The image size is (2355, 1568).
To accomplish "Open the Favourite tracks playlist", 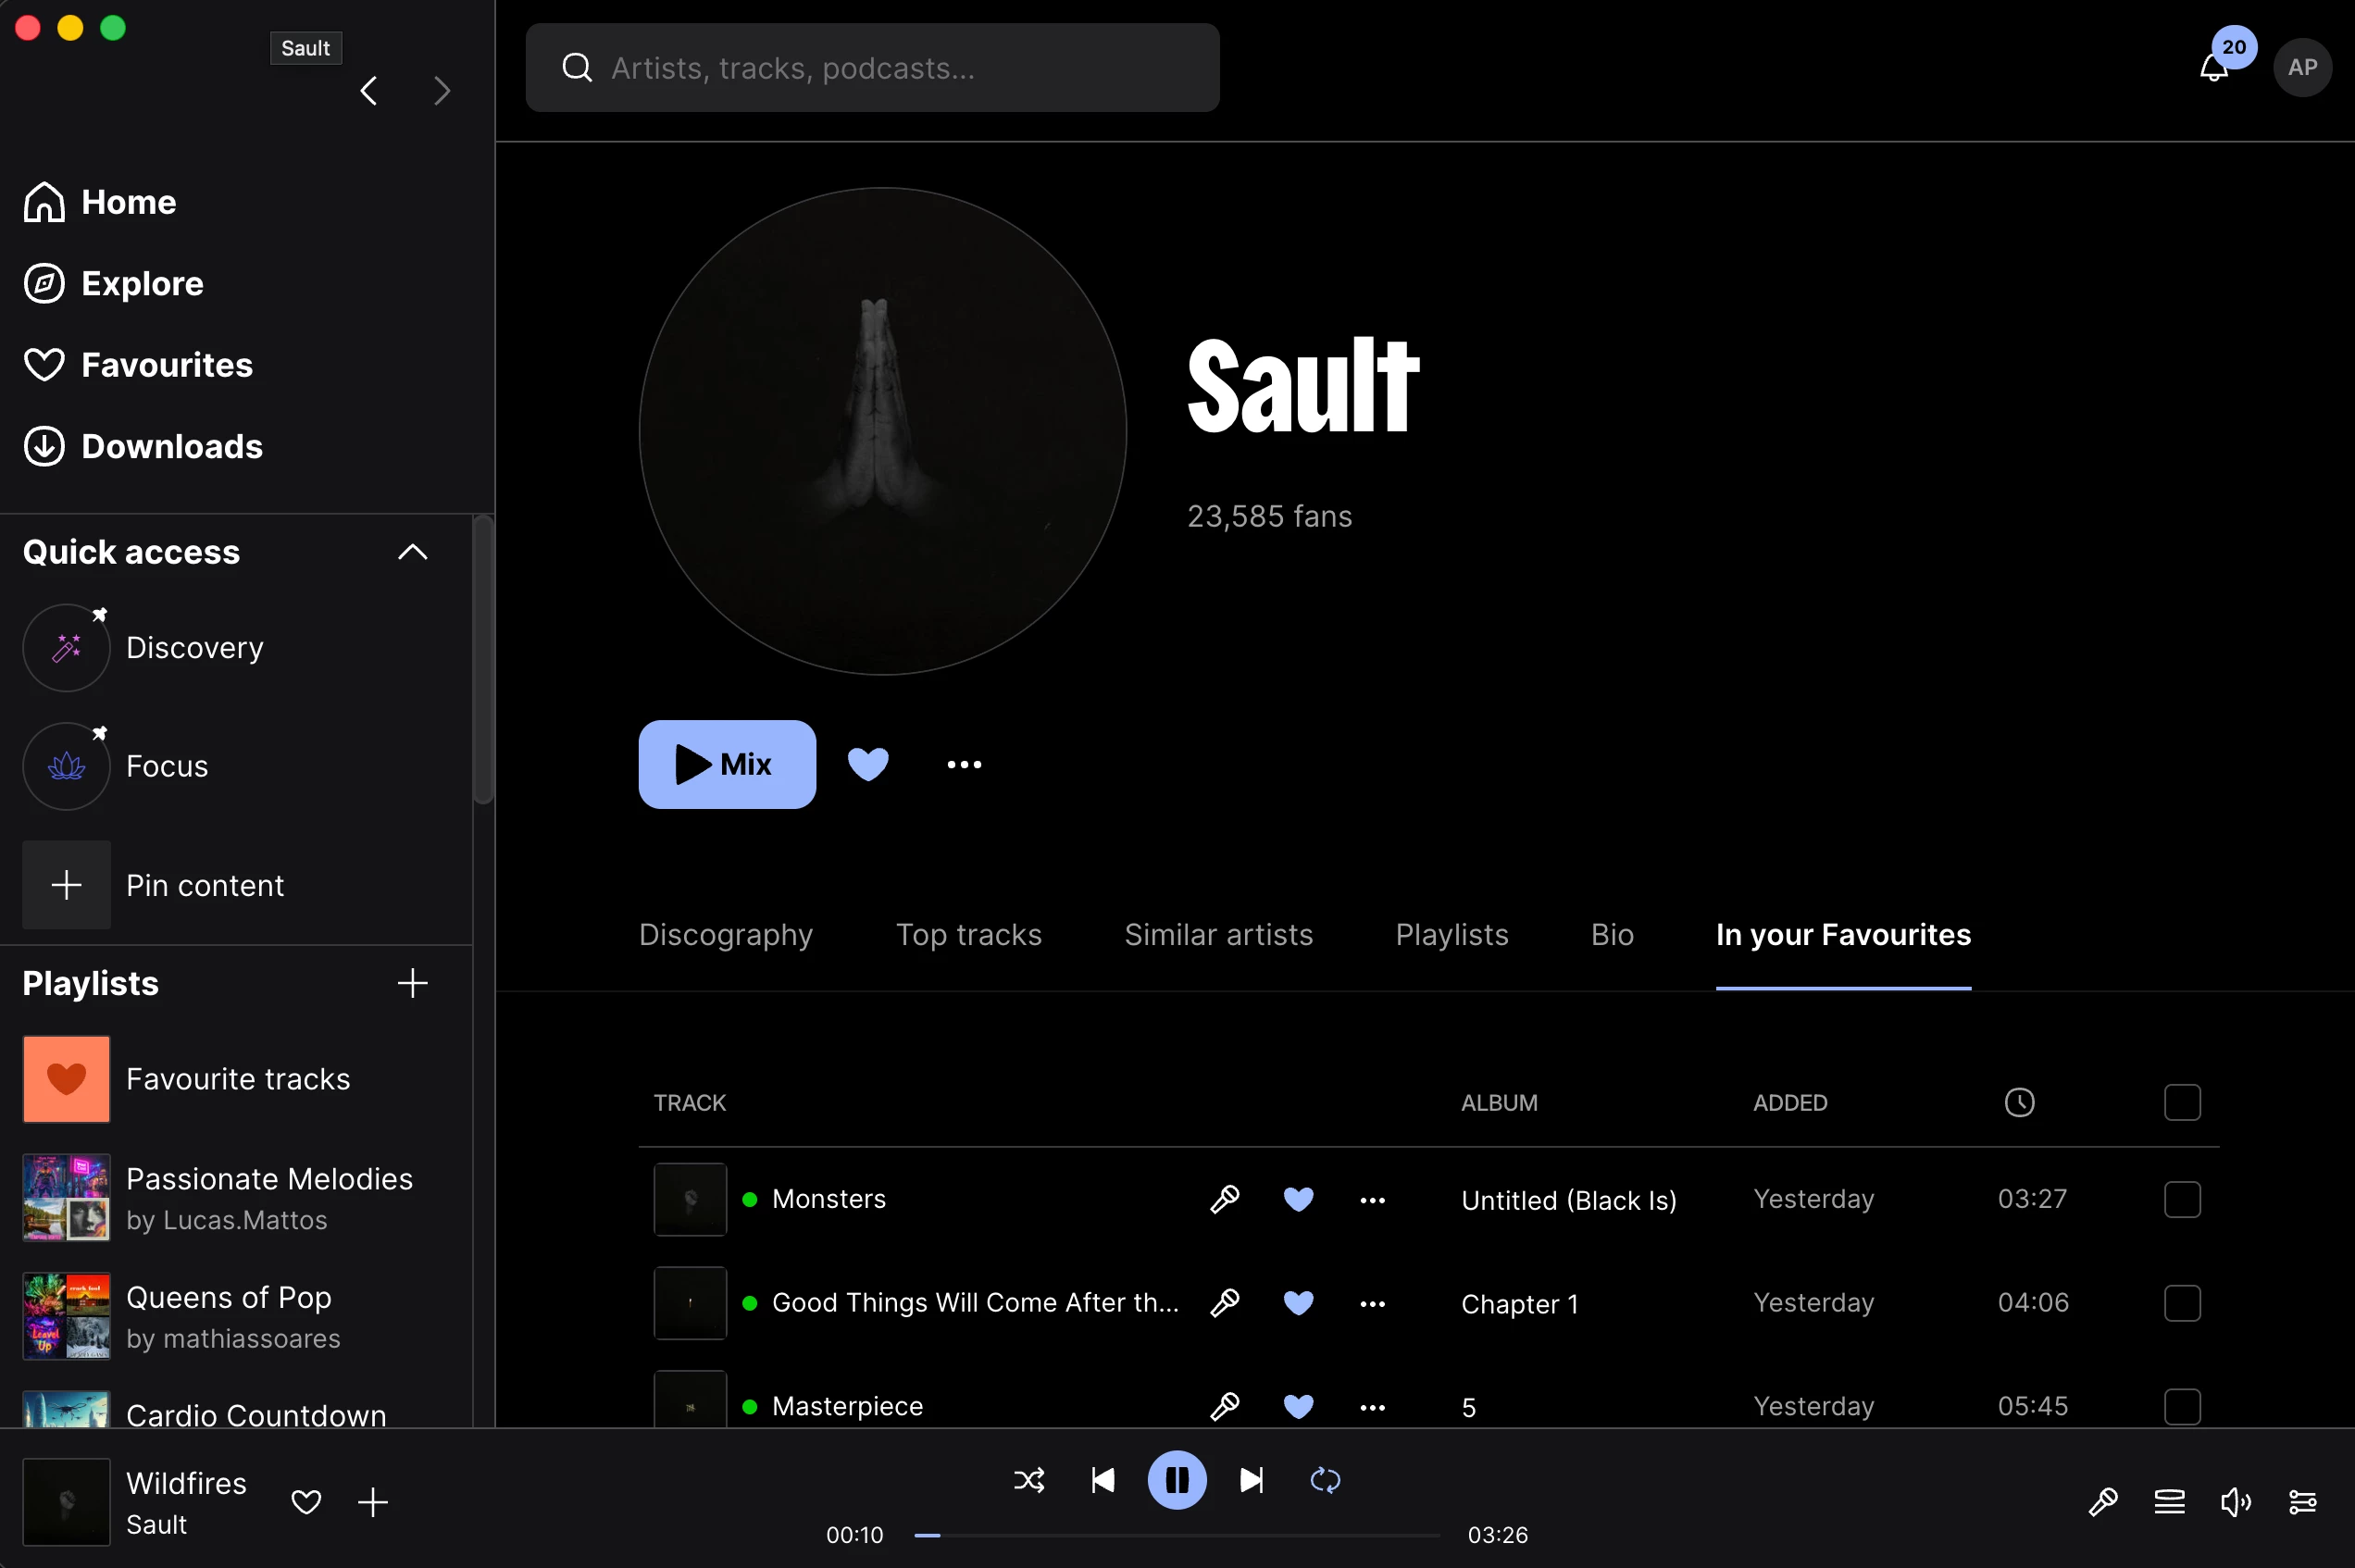I will (x=237, y=1079).
